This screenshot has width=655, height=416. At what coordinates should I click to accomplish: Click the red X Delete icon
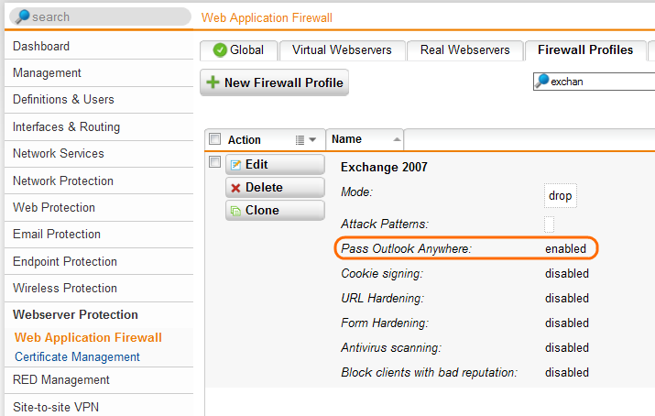point(235,188)
